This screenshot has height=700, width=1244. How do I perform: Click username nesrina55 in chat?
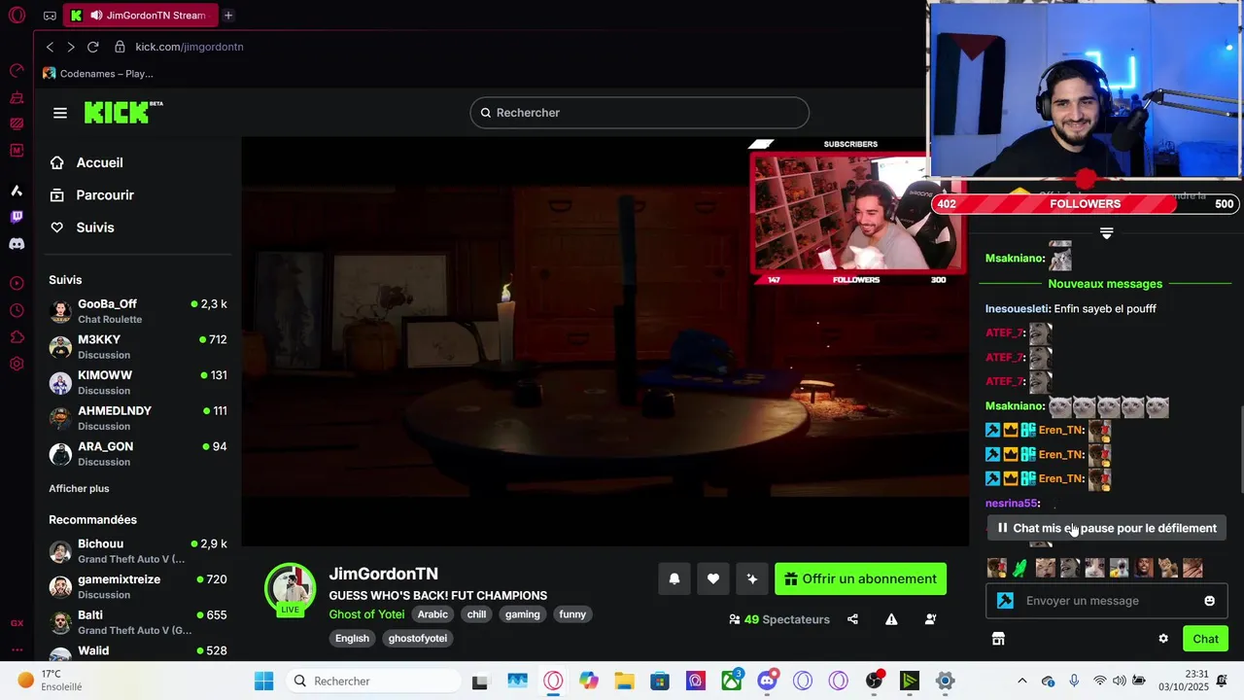[1012, 503]
